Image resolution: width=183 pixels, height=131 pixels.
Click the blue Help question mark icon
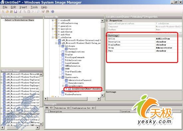[x=53, y=12]
